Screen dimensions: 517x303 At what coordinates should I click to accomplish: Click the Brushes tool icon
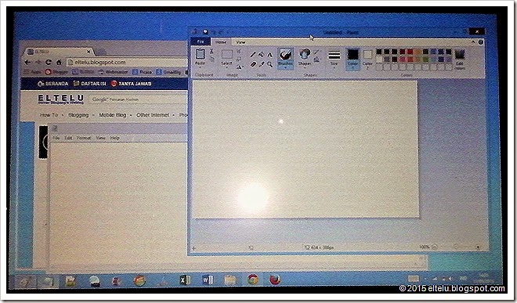click(x=285, y=54)
